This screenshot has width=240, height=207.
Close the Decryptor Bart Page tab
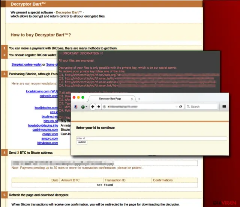click(x=132, y=99)
